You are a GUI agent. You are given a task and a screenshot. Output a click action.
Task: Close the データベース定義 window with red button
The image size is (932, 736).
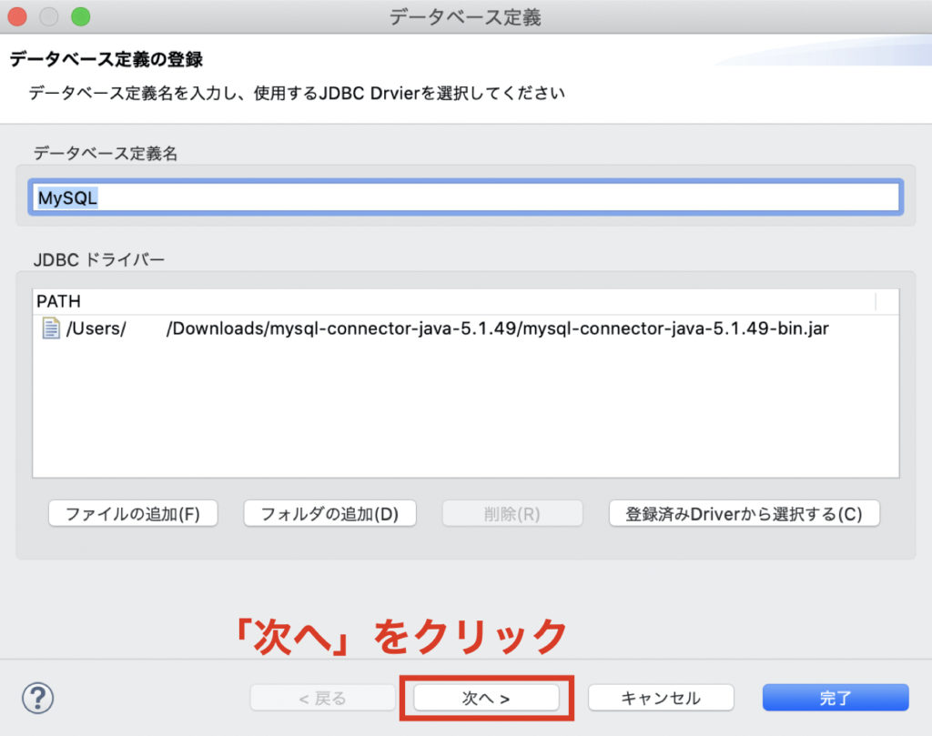tap(17, 16)
